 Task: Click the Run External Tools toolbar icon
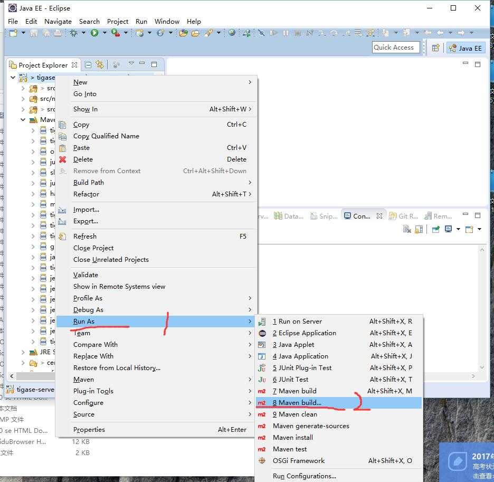coord(115,33)
